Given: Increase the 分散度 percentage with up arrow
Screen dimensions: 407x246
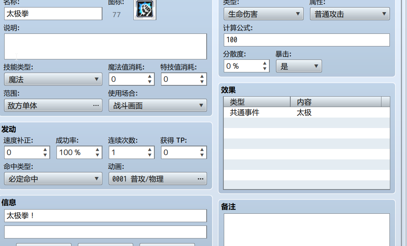Looking at the screenshot, I should point(264,63).
